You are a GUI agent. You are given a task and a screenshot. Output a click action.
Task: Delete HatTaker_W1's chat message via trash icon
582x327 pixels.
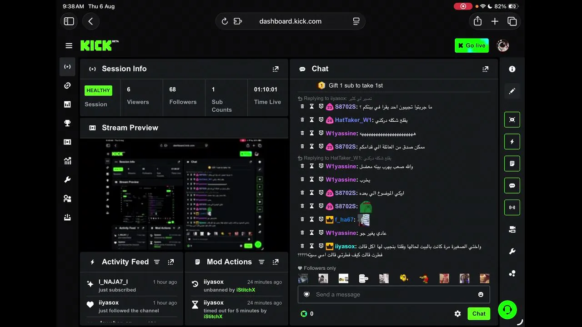(302, 120)
